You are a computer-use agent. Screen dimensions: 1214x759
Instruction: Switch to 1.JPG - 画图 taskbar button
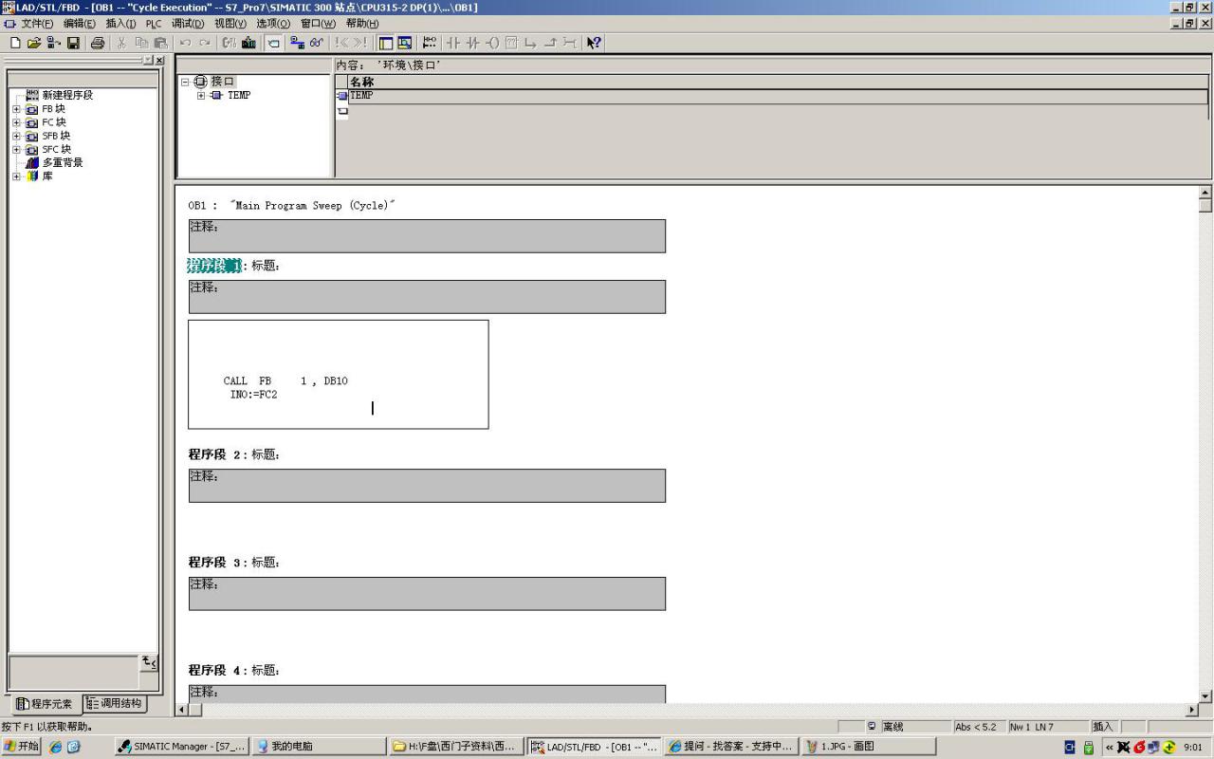pos(868,747)
